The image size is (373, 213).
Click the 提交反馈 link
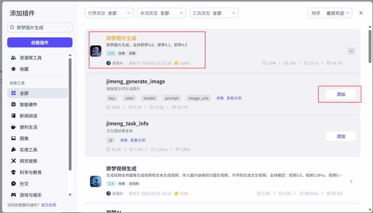(49, 205)
